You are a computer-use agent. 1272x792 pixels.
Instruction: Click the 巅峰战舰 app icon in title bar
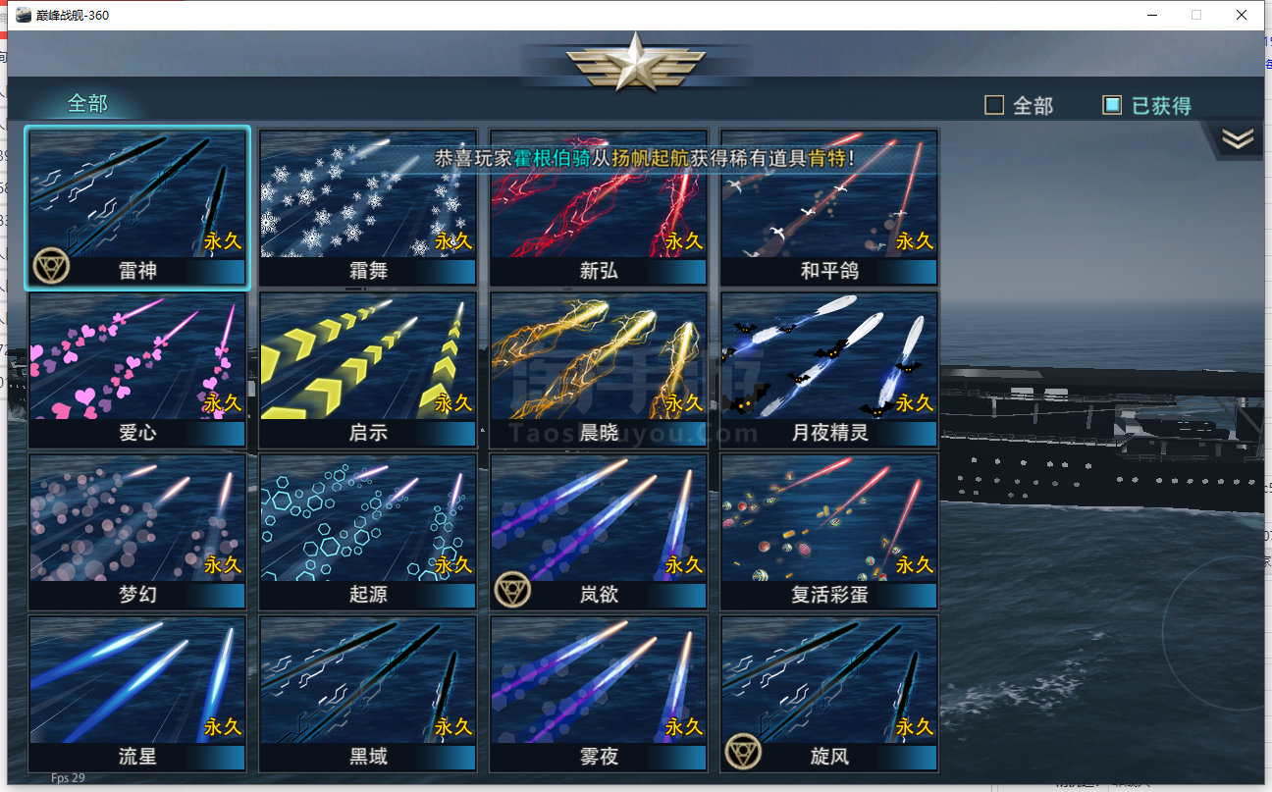pos(23,15)
